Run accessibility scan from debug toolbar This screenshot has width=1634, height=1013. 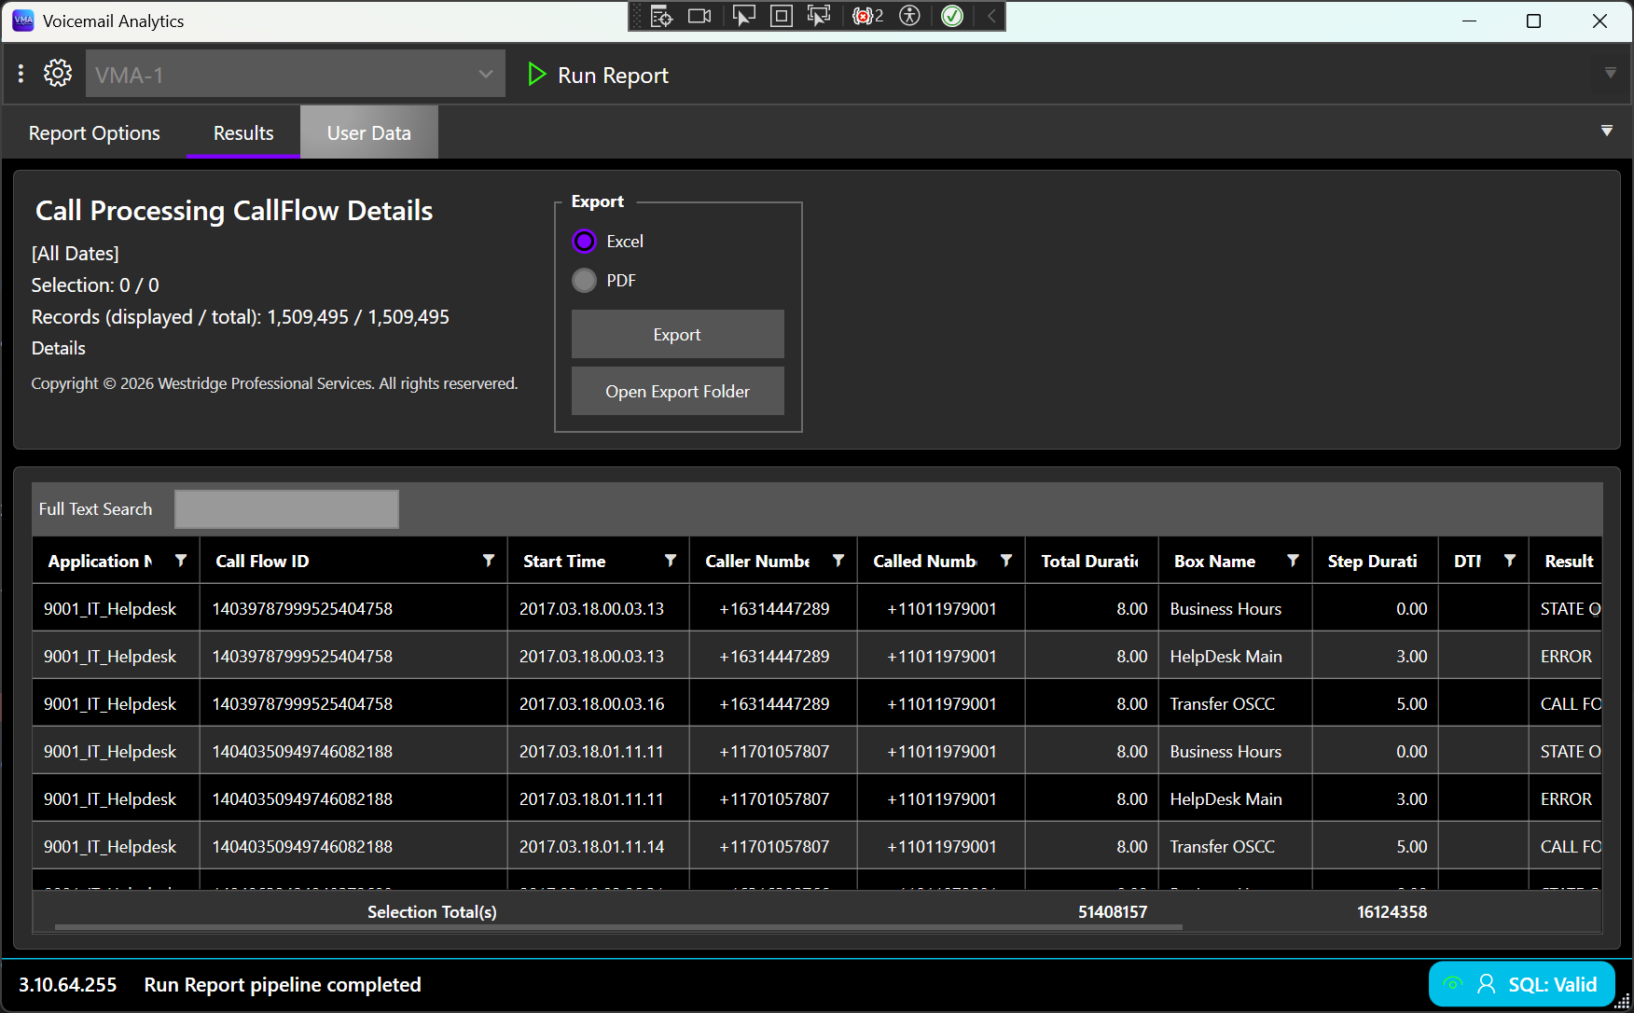point(909,16)
